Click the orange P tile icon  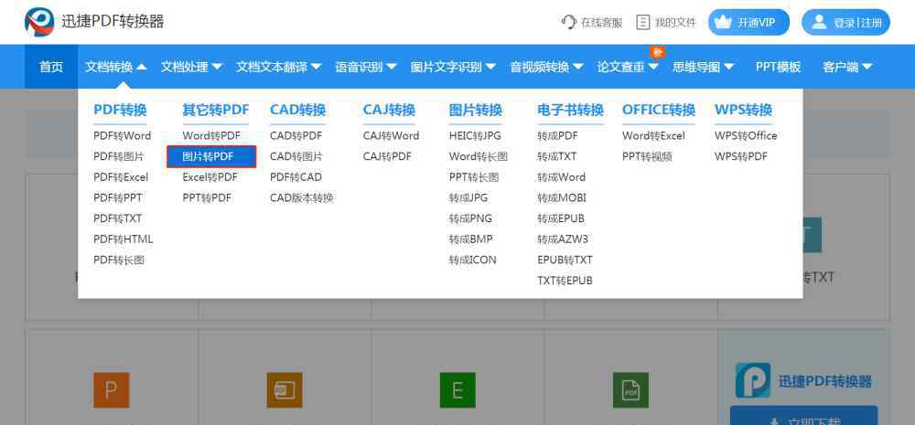click(x=111, y=390)
